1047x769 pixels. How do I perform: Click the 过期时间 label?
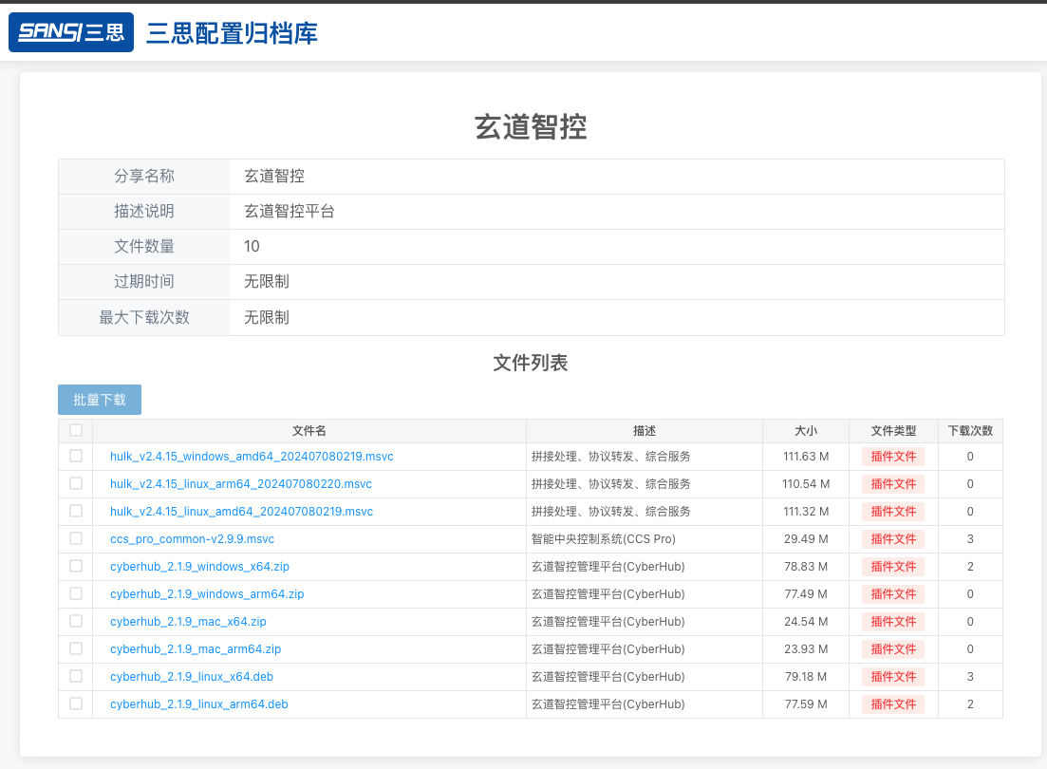(x=144, y=282)
